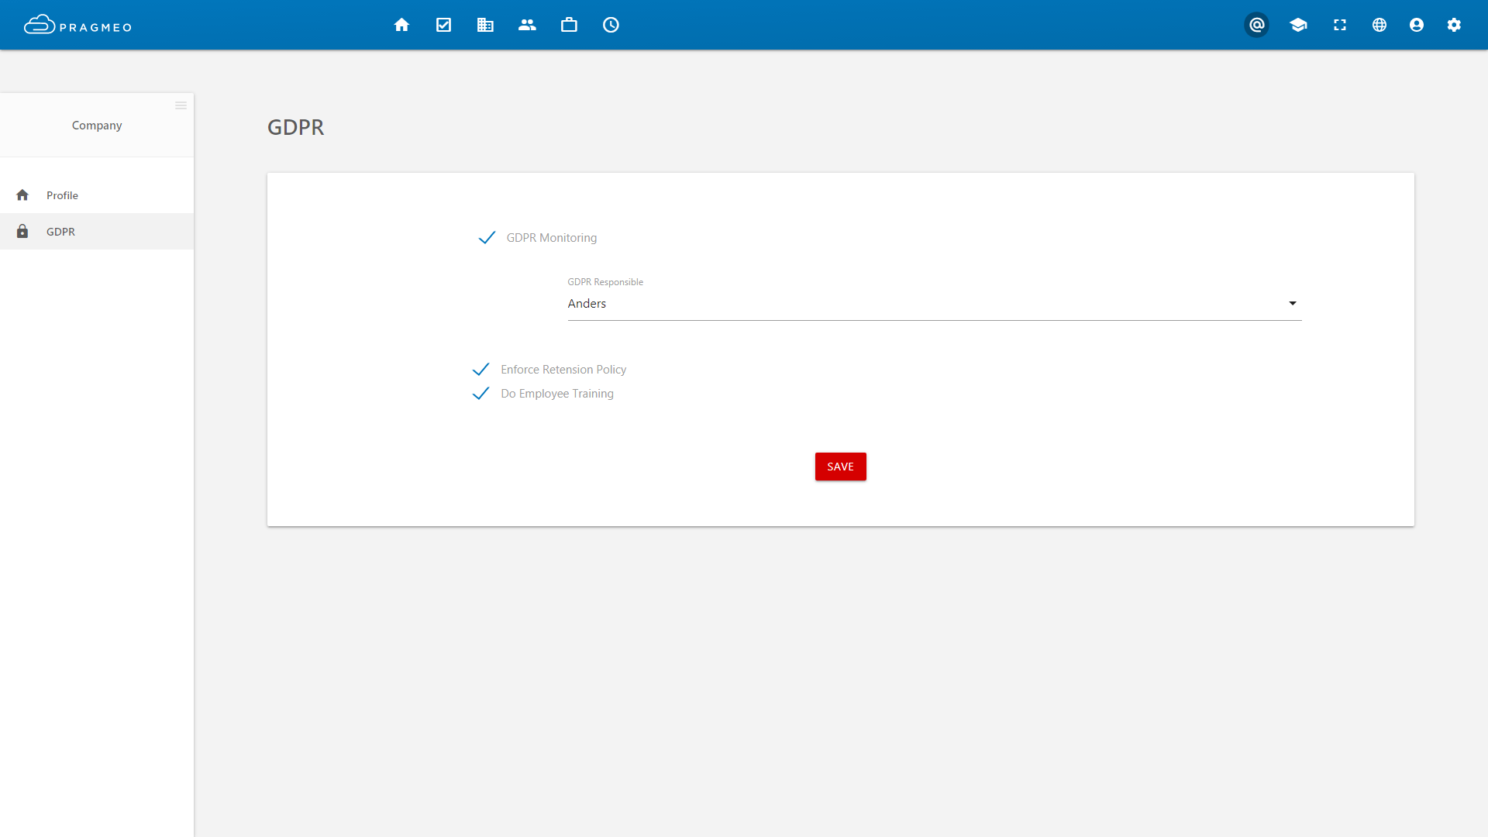Collapse the Company sidebar menu icon
Viewport: 1488px width, 837px height.
tap(181, 105)
